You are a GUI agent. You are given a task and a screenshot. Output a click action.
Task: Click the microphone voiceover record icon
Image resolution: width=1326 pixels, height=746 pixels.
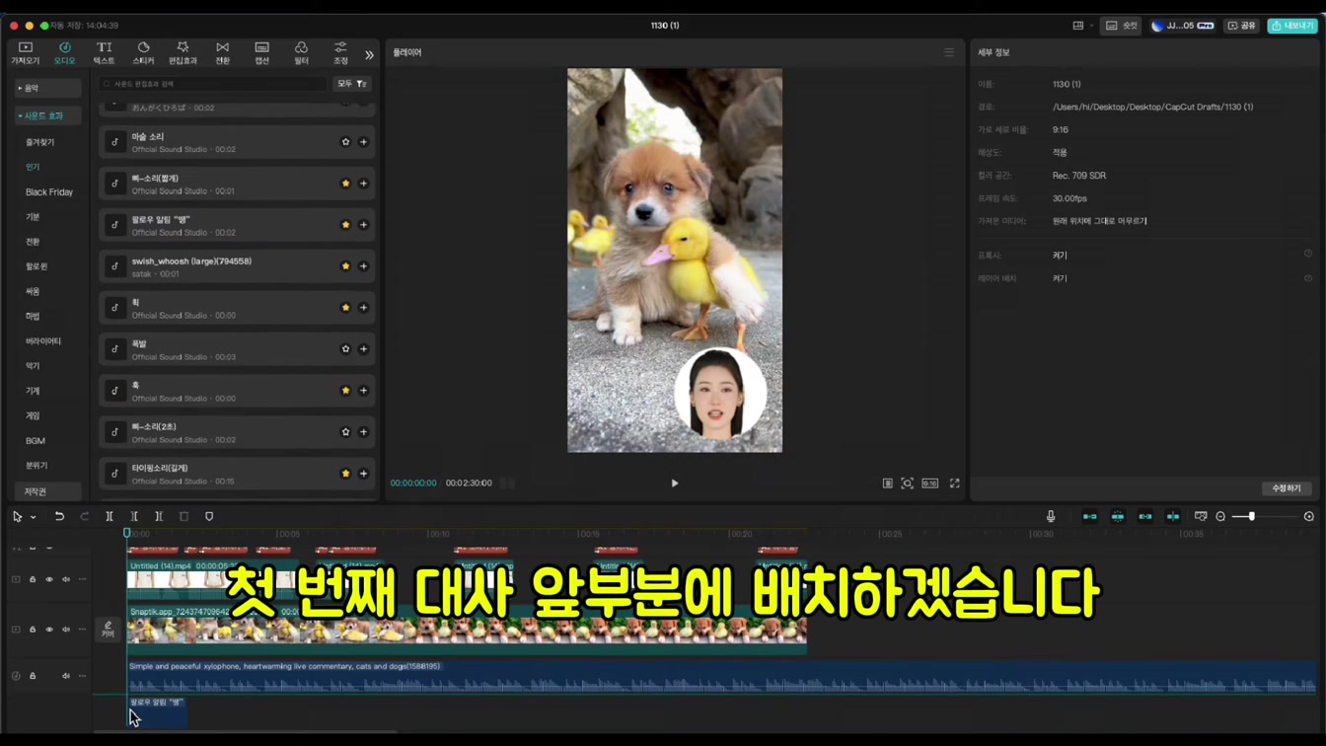(x=1051, y=517)
